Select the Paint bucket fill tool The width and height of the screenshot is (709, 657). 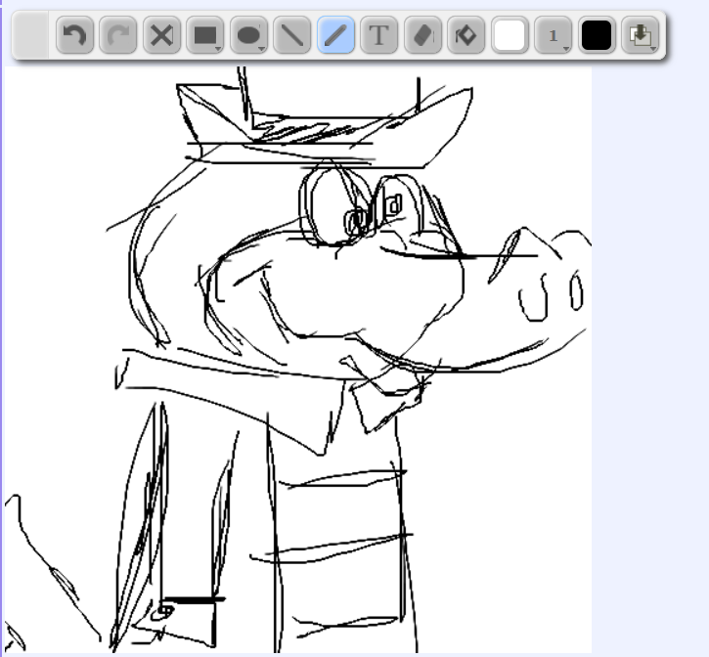click(x=466, y=35)
